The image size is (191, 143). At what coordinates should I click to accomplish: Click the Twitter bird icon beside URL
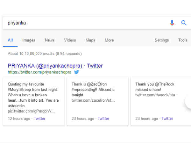(77, 72)
